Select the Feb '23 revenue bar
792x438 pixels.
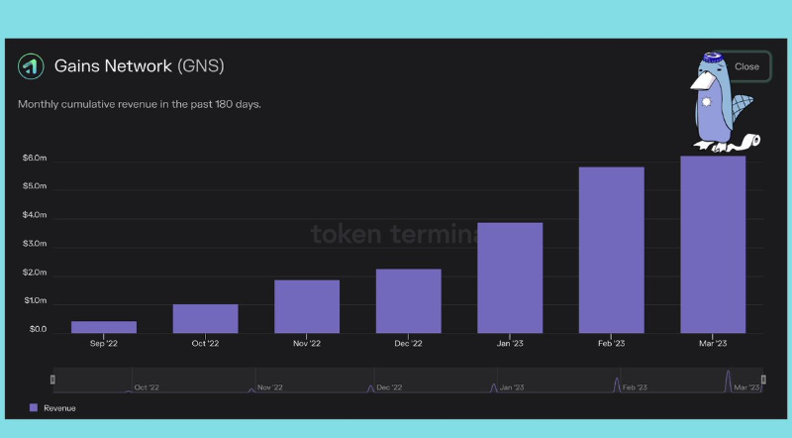pos(611,249)
